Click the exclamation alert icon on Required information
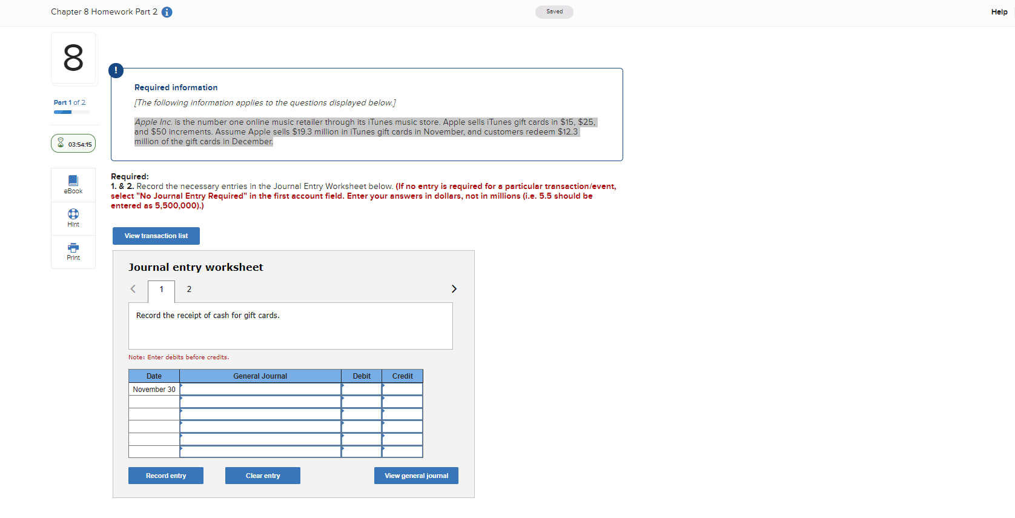 point(116,70)
